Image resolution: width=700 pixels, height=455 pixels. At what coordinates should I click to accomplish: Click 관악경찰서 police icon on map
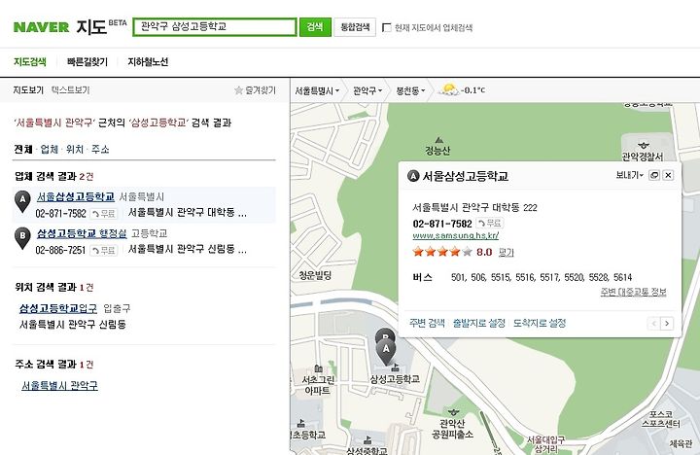643,146
